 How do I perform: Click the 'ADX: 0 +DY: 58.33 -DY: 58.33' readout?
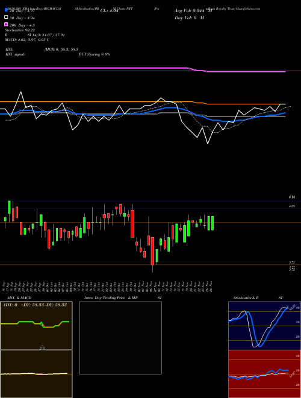(x=34, y=305)
